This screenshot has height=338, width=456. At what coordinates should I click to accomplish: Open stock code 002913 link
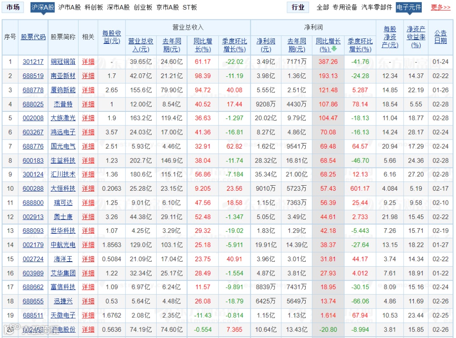pos(33,217)
